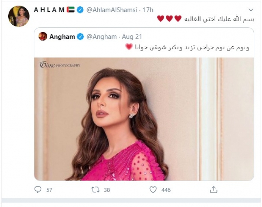Click the verified badge next to Angham
The width and height of the screenshot is (262, 207).
click(80, 37)
